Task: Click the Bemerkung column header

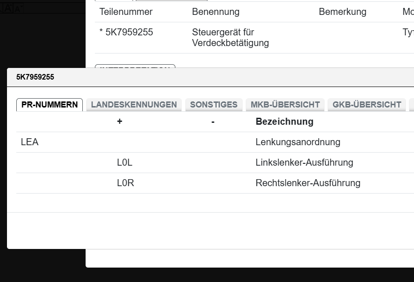Action: click(342, 12)
